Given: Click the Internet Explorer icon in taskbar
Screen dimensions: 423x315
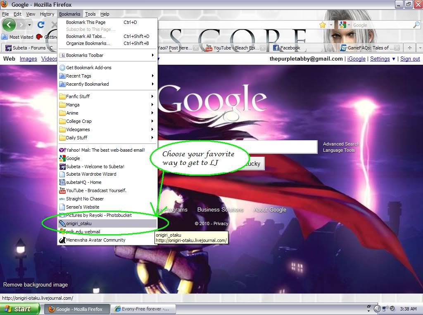Looking at the screenshot, I should click(x=118, y=309).
